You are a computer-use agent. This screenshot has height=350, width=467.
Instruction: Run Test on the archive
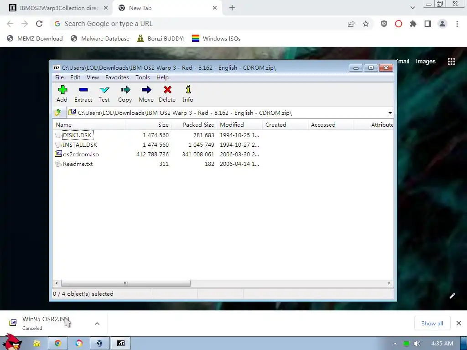click(x=104, y=90)
